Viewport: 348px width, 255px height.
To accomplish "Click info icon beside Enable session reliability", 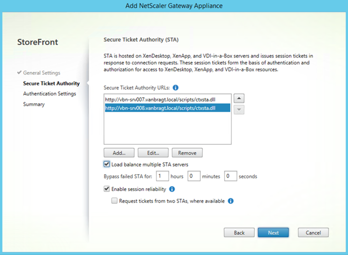I will point(172,189).
